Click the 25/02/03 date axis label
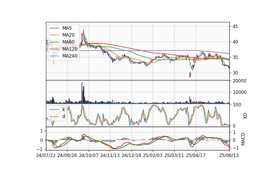The width and height of the screenshot is (255, 183). (x=153, y=155)
